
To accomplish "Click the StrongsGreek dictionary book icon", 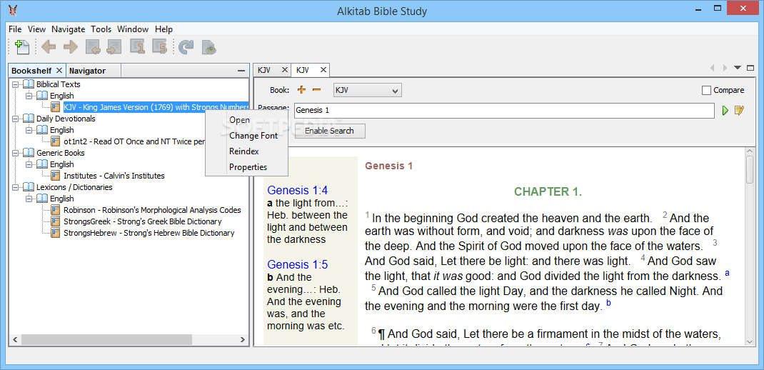I will [56, 221].
